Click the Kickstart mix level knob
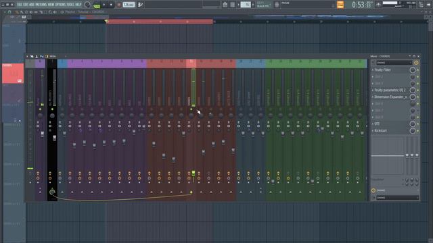 point(413,130)
